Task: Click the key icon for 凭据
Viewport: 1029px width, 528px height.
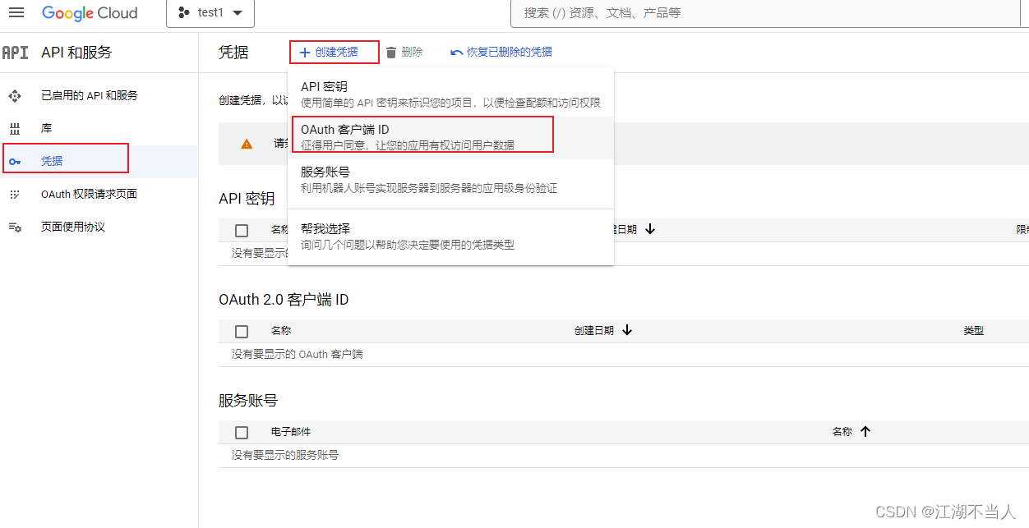Action: 15,162
